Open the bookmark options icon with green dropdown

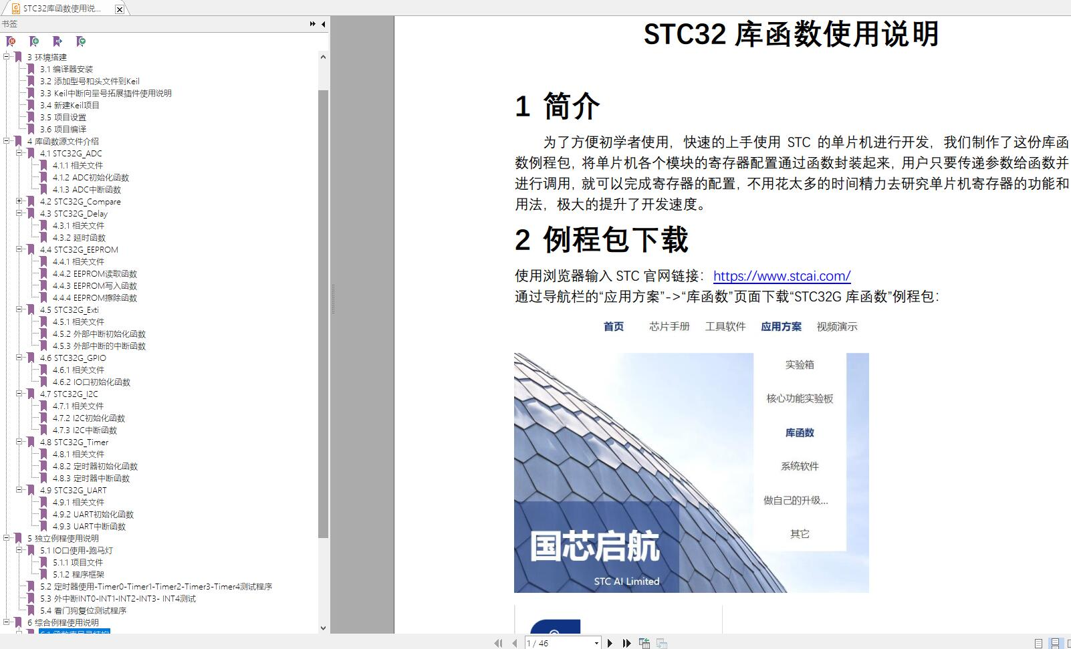point(81,41)
